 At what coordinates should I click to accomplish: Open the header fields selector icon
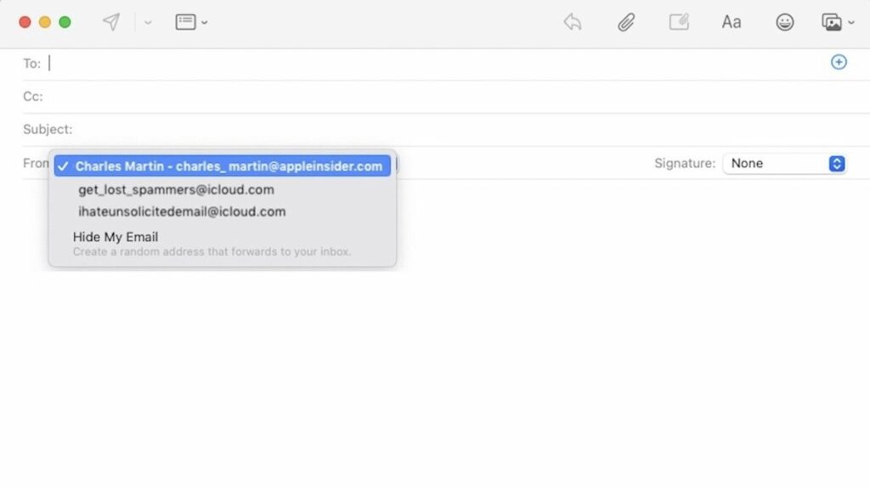(x=185, y=22)
